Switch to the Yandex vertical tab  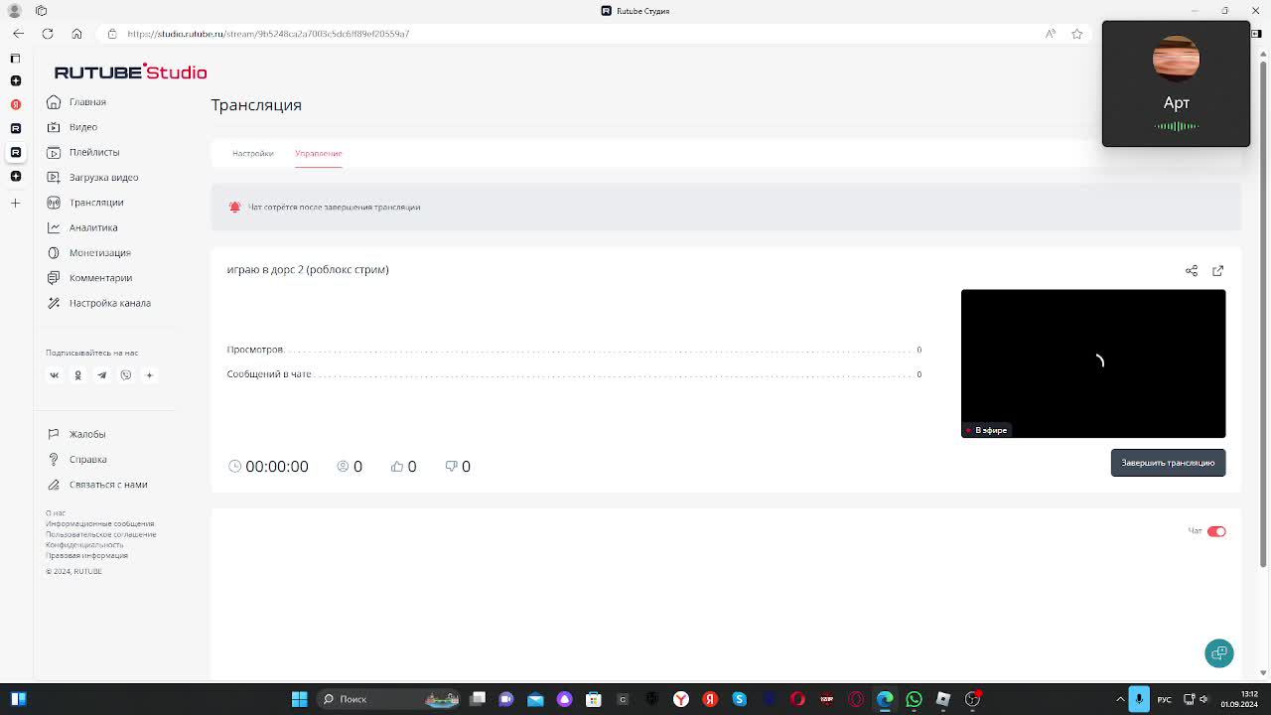(15, 104)
